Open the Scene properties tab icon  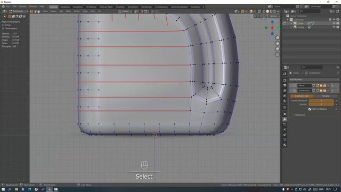point(285,96)
